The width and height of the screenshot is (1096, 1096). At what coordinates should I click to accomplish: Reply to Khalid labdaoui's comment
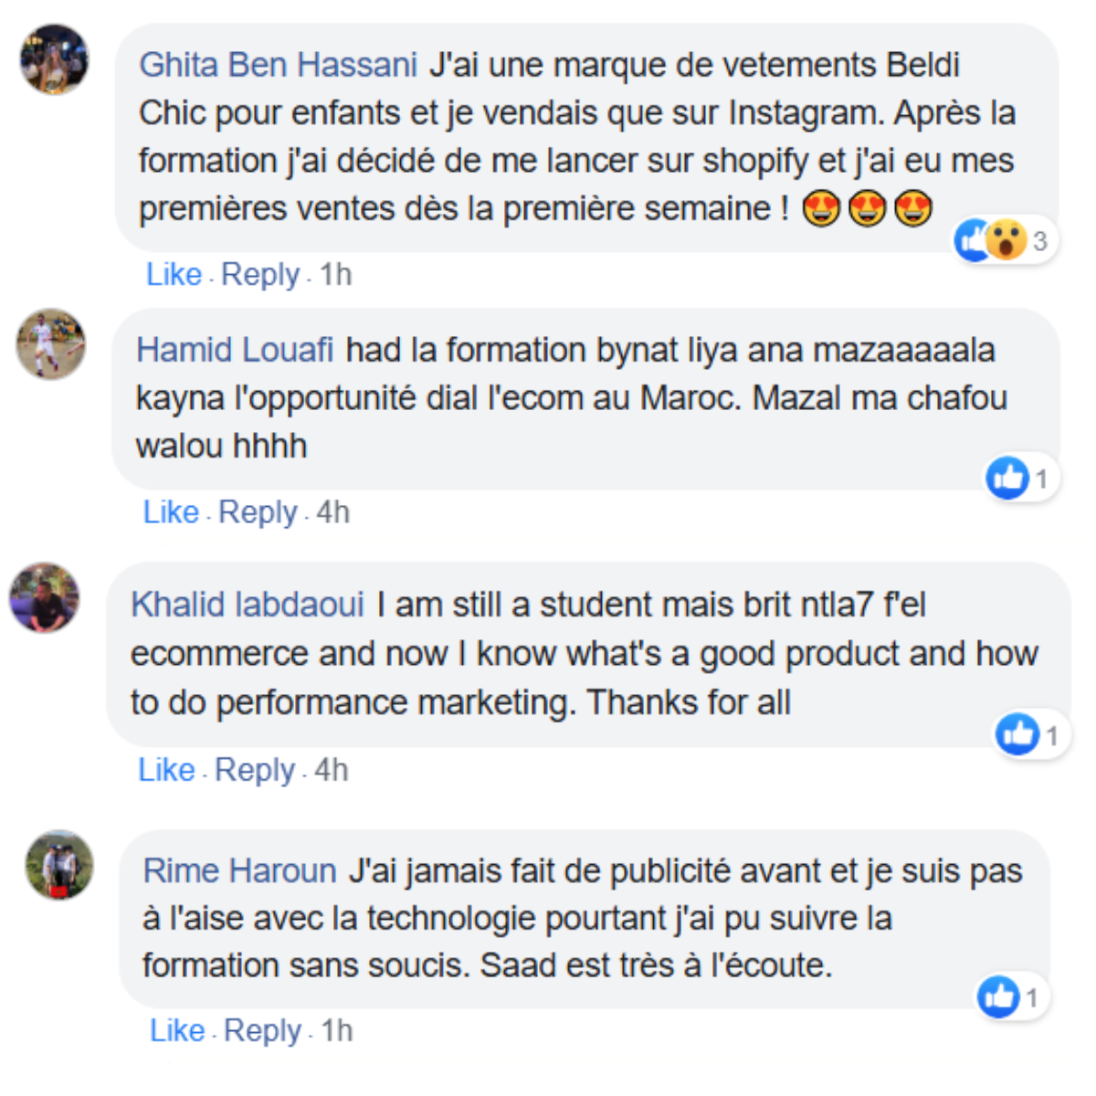point(255,770)
